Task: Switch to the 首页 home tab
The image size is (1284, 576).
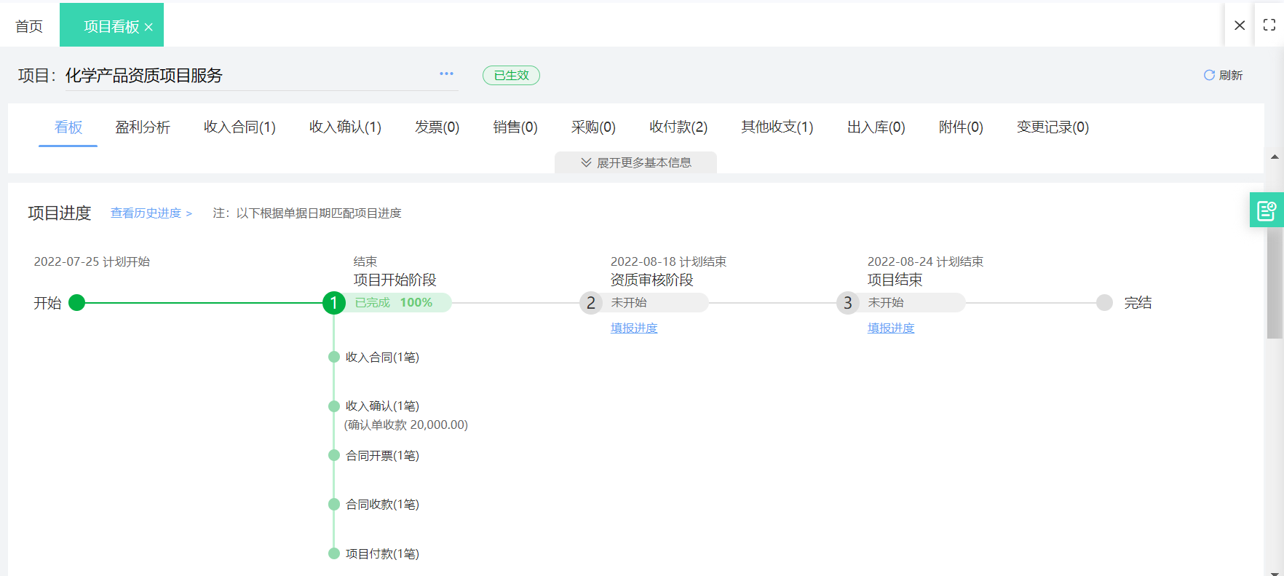Action: (29, 26)
